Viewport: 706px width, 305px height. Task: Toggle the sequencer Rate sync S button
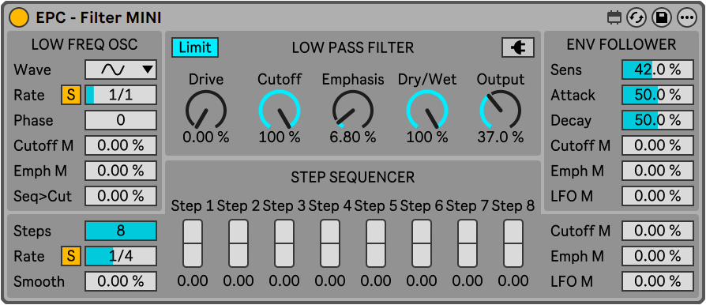coord(71,256)
